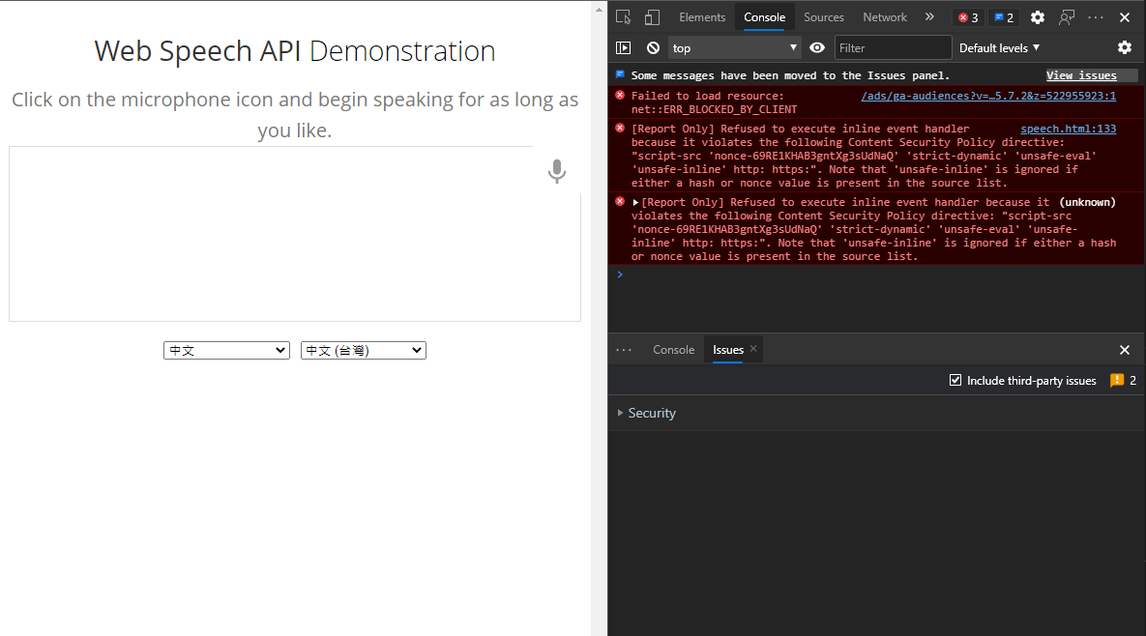Expand the third Report Only error message
The image size is (1146, 636).
click(635, 202)
